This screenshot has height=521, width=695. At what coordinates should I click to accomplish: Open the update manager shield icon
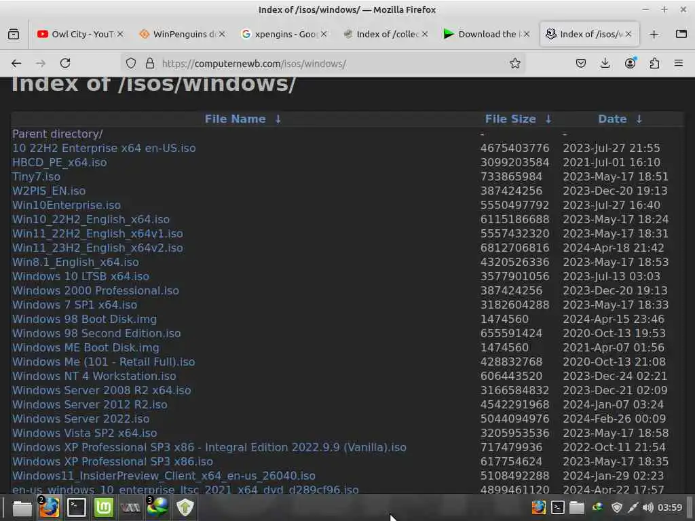coord(185,507)
